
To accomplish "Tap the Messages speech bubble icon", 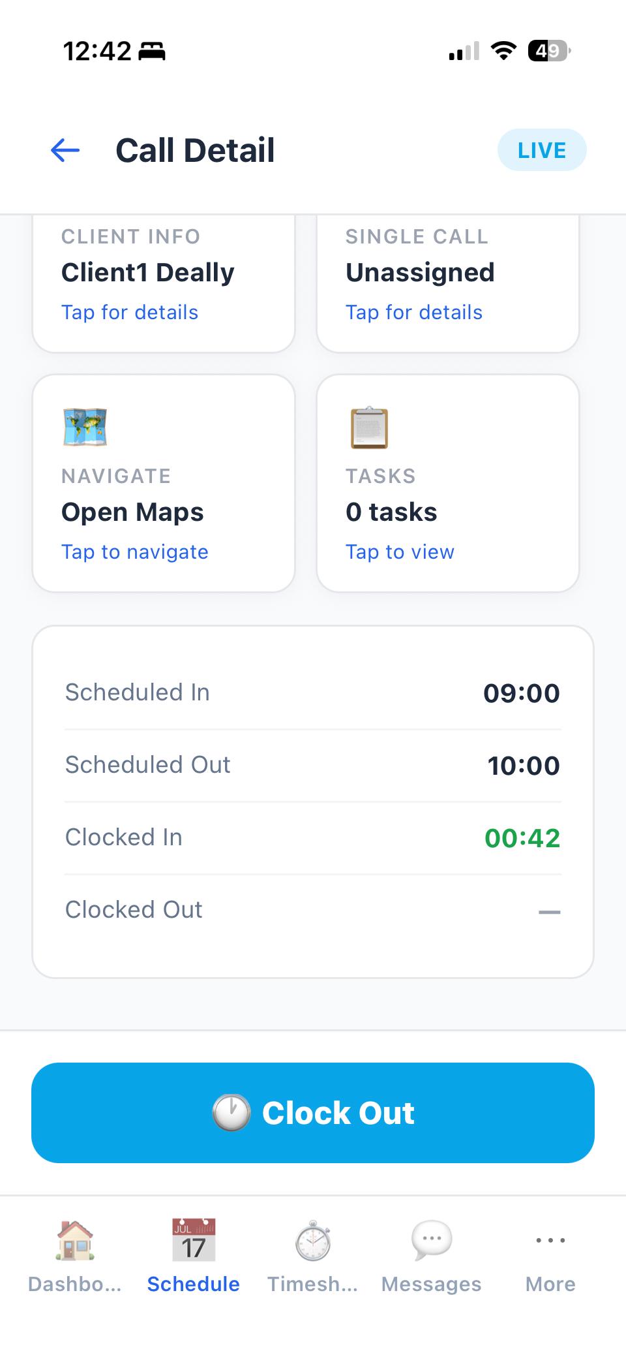I will coord(432,1240).
